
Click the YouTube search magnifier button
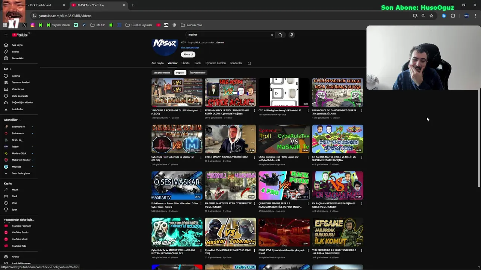[x=280, y=35]
